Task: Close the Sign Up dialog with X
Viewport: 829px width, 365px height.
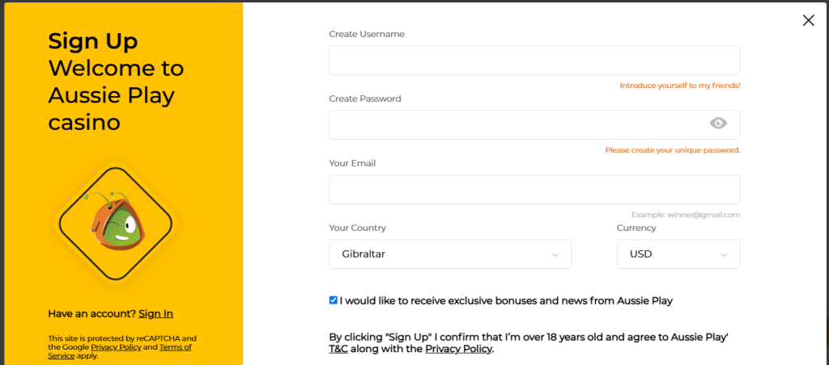Action: pyautogui.click(x=809, y=20)
